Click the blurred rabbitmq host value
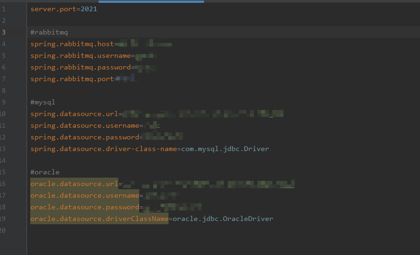Viewport: 420px width, 255px height. pyautogui.click(x=144, y=43)
